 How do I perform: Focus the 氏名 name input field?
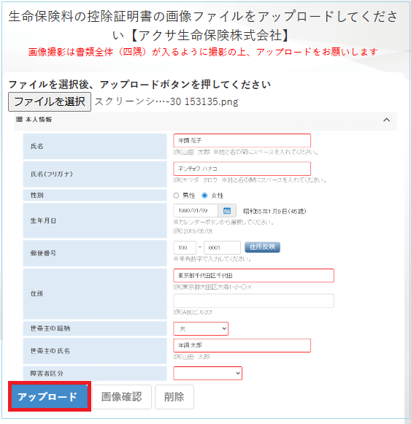[x=242, y=141]
